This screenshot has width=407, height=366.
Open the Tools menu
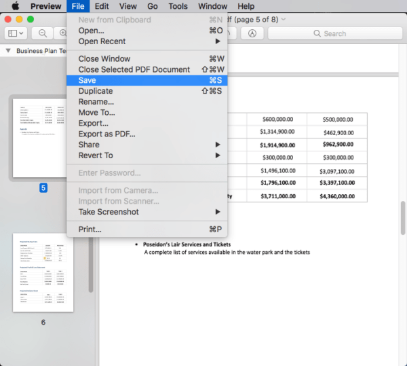pyautogui.click(x=178, y=6)
